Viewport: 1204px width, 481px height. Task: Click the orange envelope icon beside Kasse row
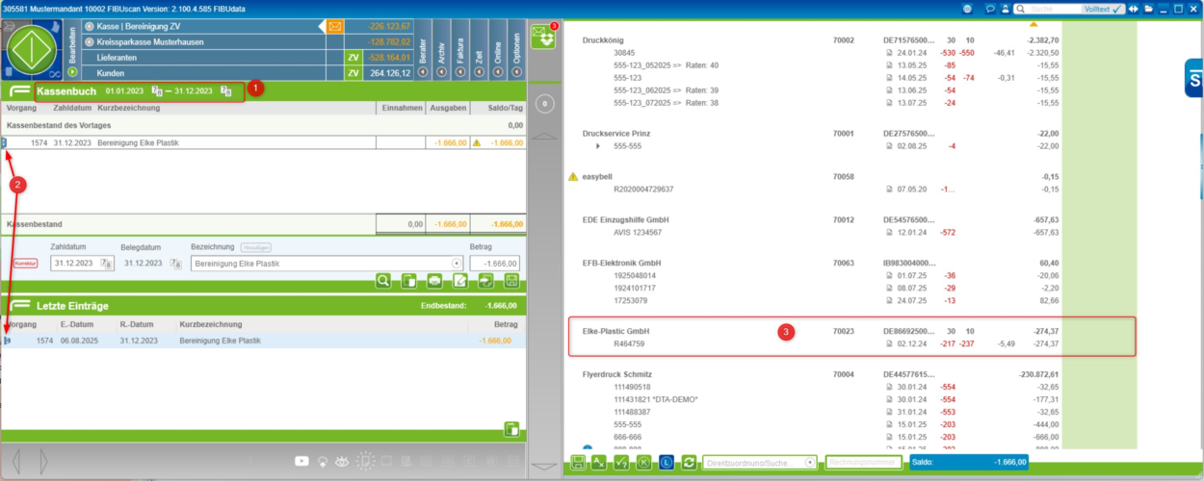point(335,26)
